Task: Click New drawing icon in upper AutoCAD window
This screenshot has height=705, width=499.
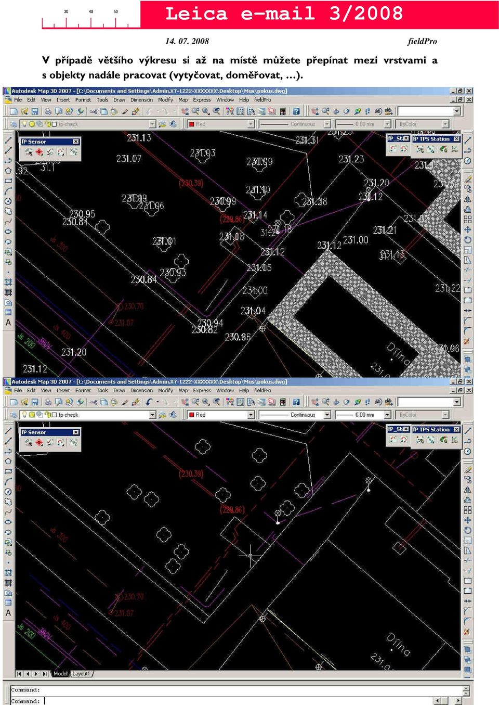Action: coord(14,111)
